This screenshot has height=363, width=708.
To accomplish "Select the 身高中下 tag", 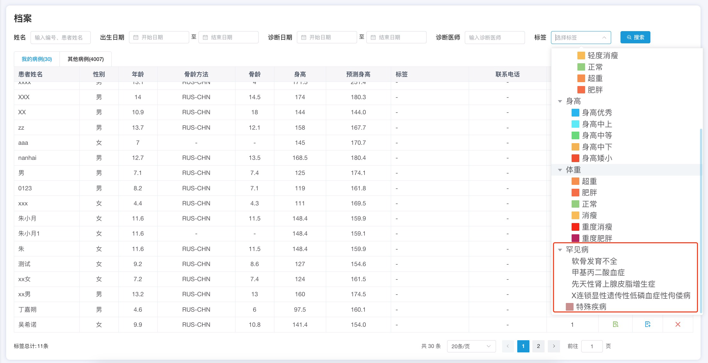I will tap(592, 147).
